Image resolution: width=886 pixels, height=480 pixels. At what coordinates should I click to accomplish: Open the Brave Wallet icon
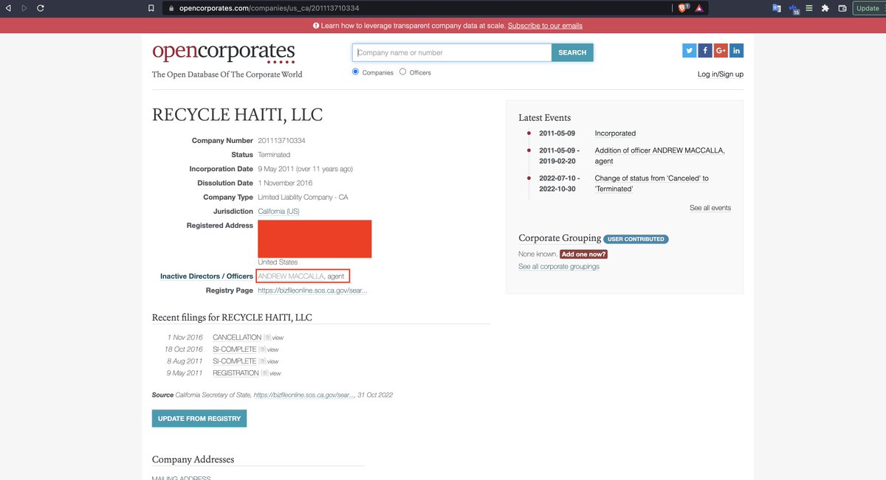[842, 8]
